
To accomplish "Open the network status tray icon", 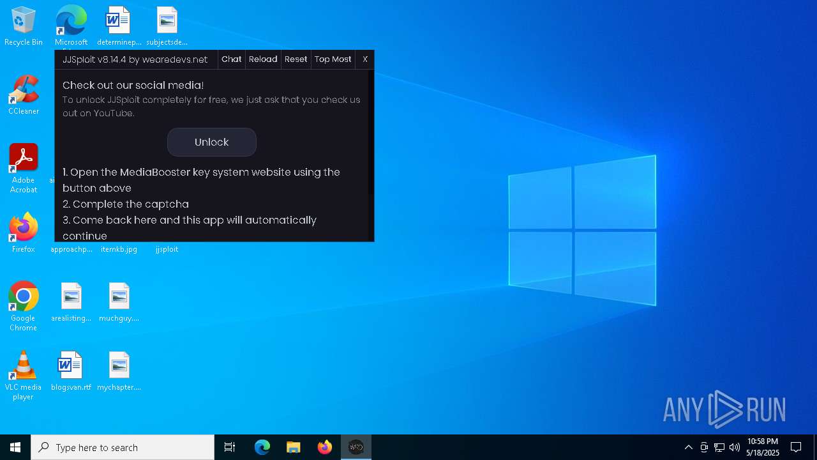I will click(x=719, y=447).
